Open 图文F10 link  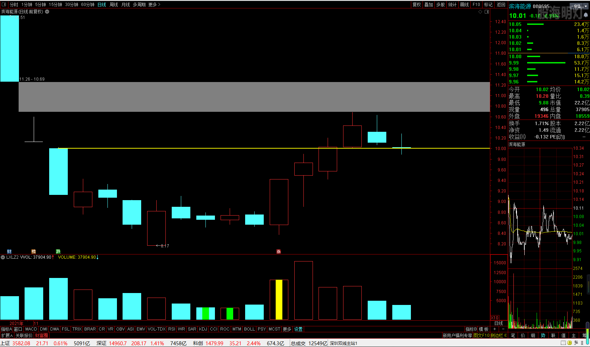pos(482,335)
